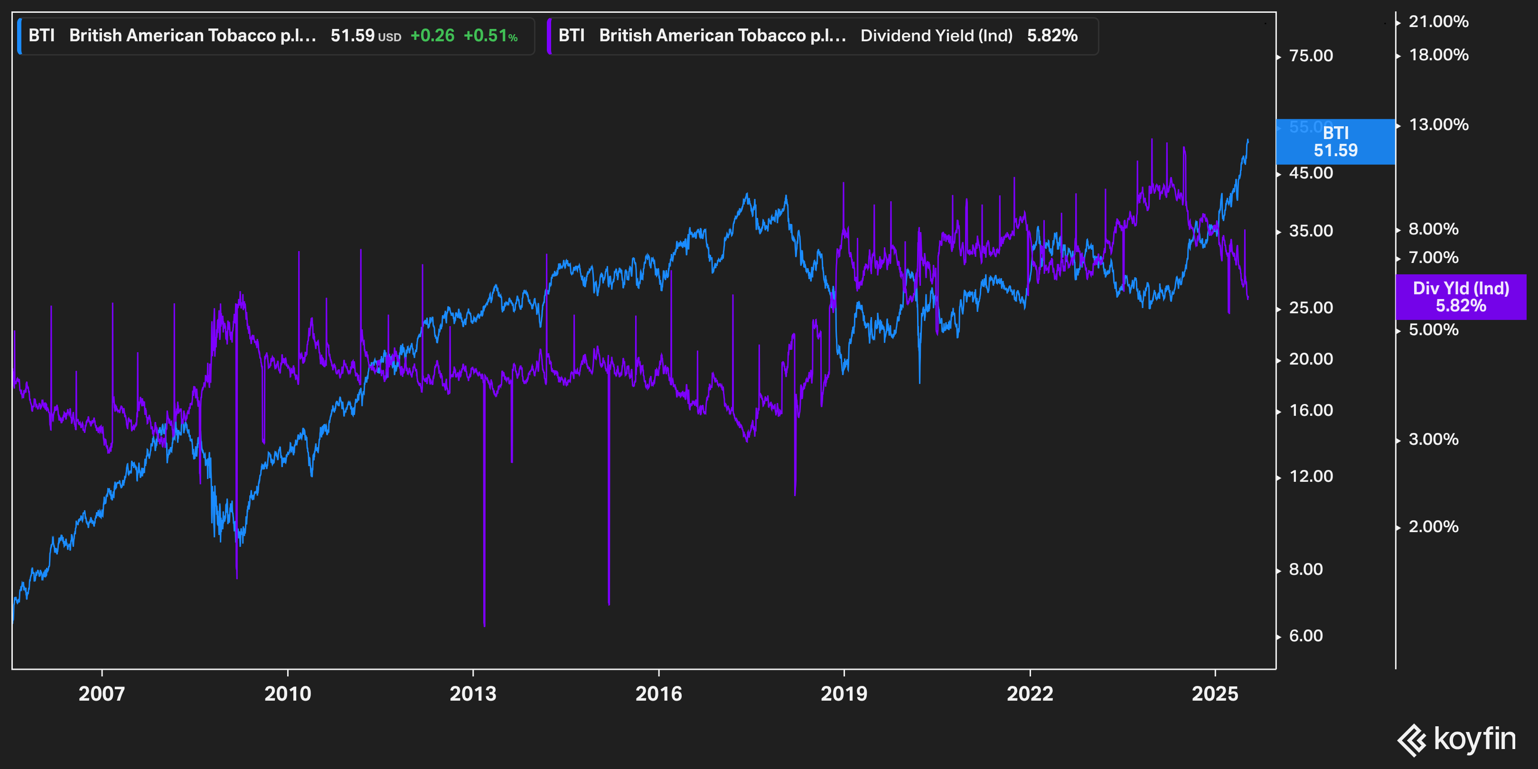Click the 6.00 price axis label

(1306, 636)
